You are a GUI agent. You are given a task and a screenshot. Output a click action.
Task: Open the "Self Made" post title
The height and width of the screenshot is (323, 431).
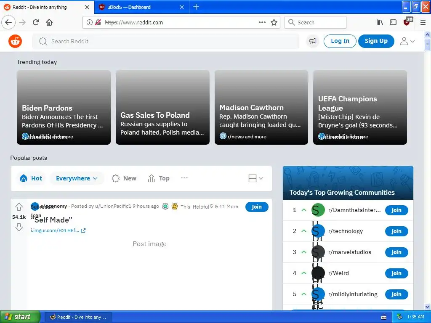[x=51, y=220]
